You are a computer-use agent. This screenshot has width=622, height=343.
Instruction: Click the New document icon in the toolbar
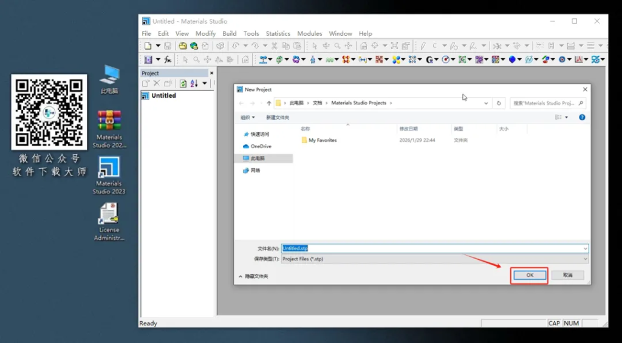coord(148,46)
